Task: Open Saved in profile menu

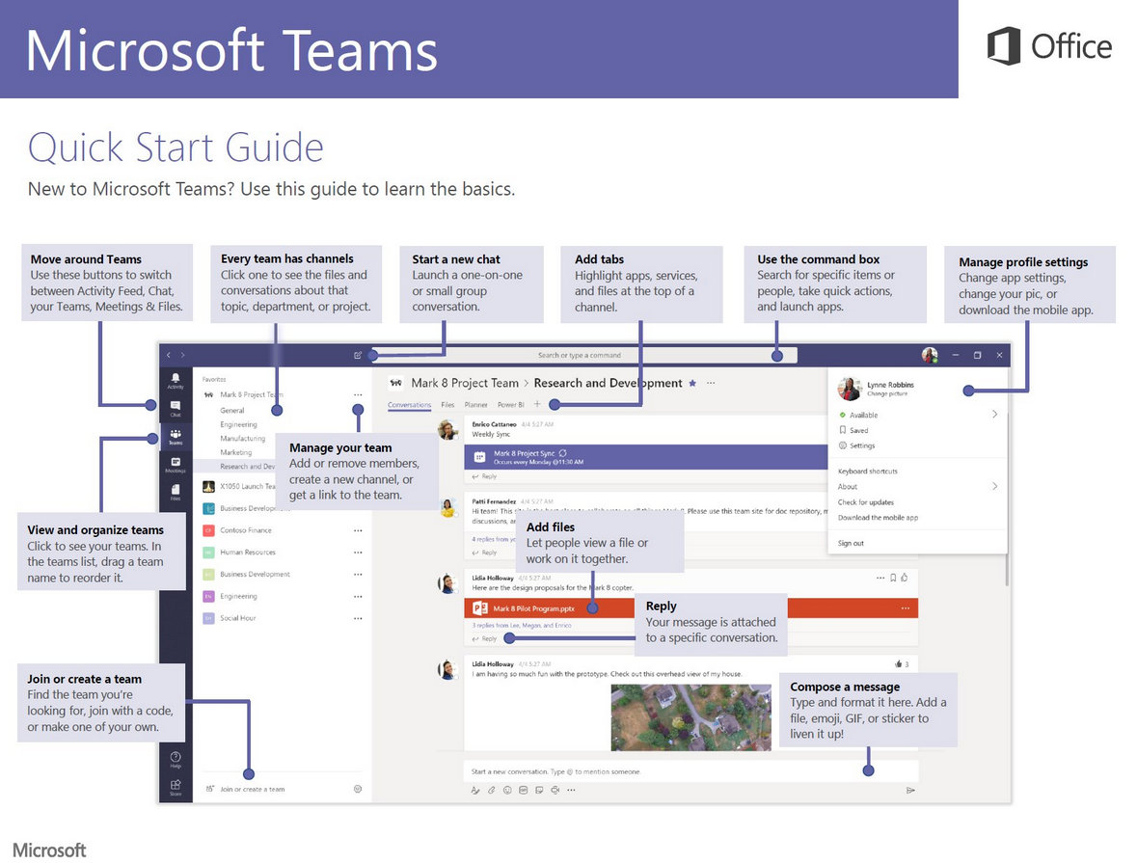Action: point(853,430)
